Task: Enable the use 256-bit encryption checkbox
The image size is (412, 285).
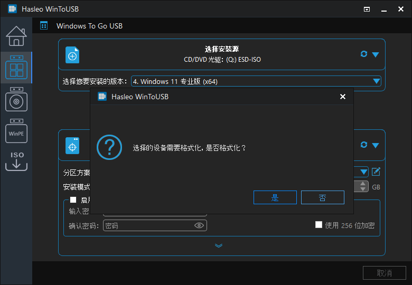Action: pyautogui.click(x=319, y=225)
